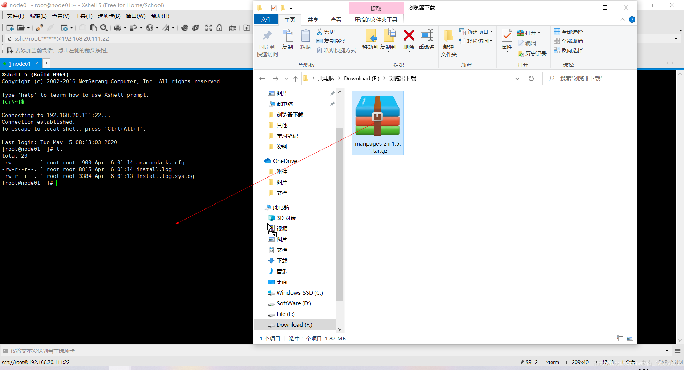Image resolution: width=684 pixels, height=370 pixels.
Task: Open the session Properties gear icon in Xshell
Action: click(64, 28)
